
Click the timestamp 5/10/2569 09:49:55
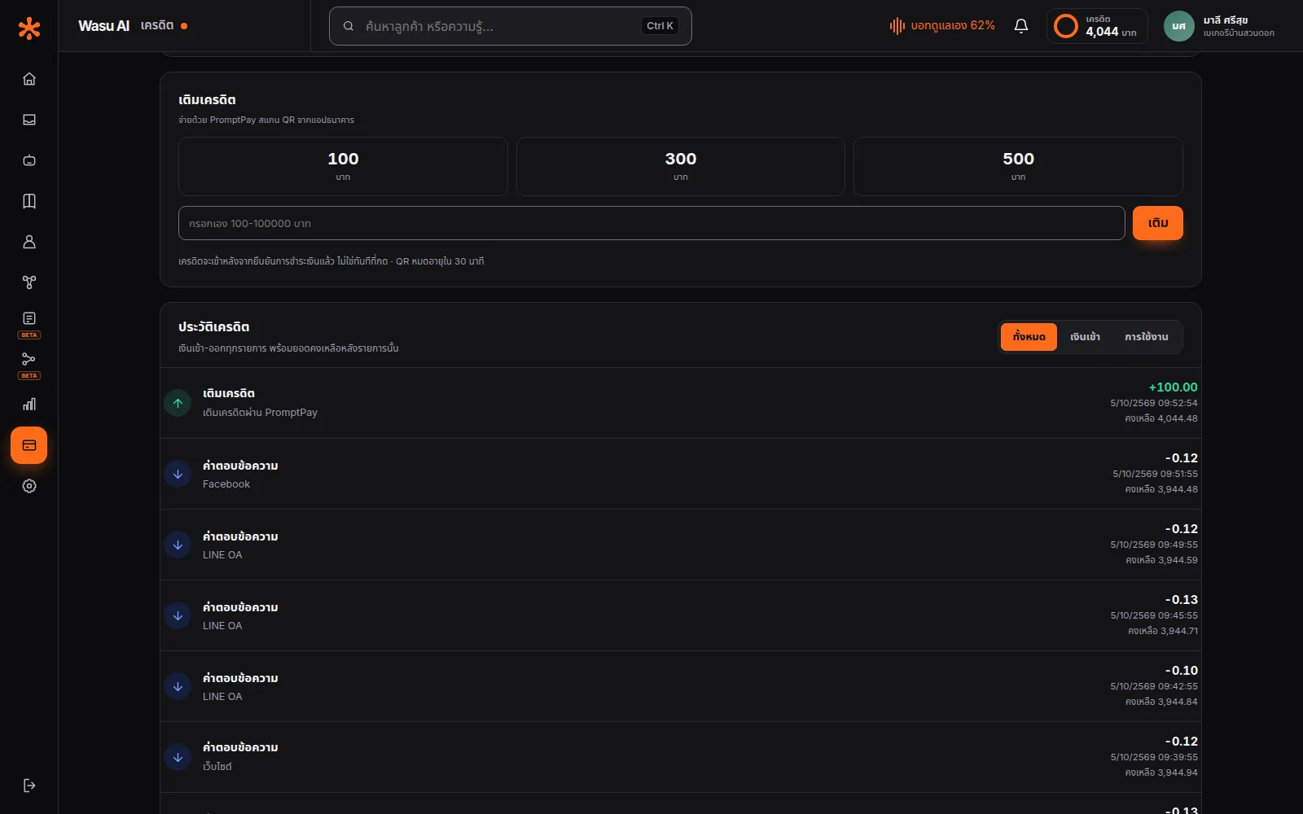tap(1154, 545)
